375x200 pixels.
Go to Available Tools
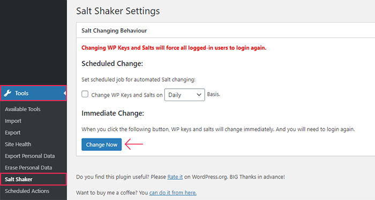click(22, 109)
